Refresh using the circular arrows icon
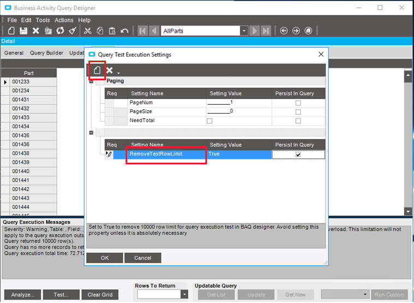414x303 pixels. tap(60, 31)
